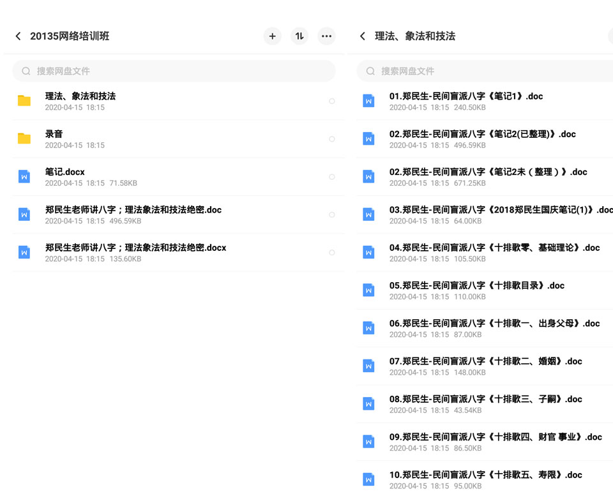Open 02.郑民生-民间盲派八字《笔记2(已整理)》.doc
The image size is (613, 496).
[483, 134]
